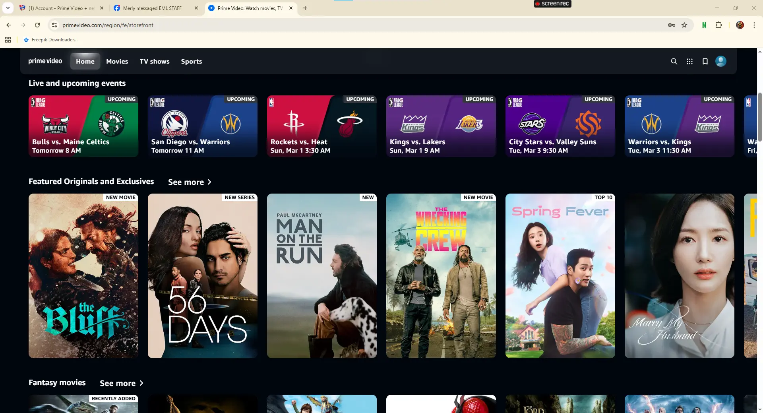Open the Movies navigation tab
This screenshot has width=763, height=413.
[x=117, y=61]
